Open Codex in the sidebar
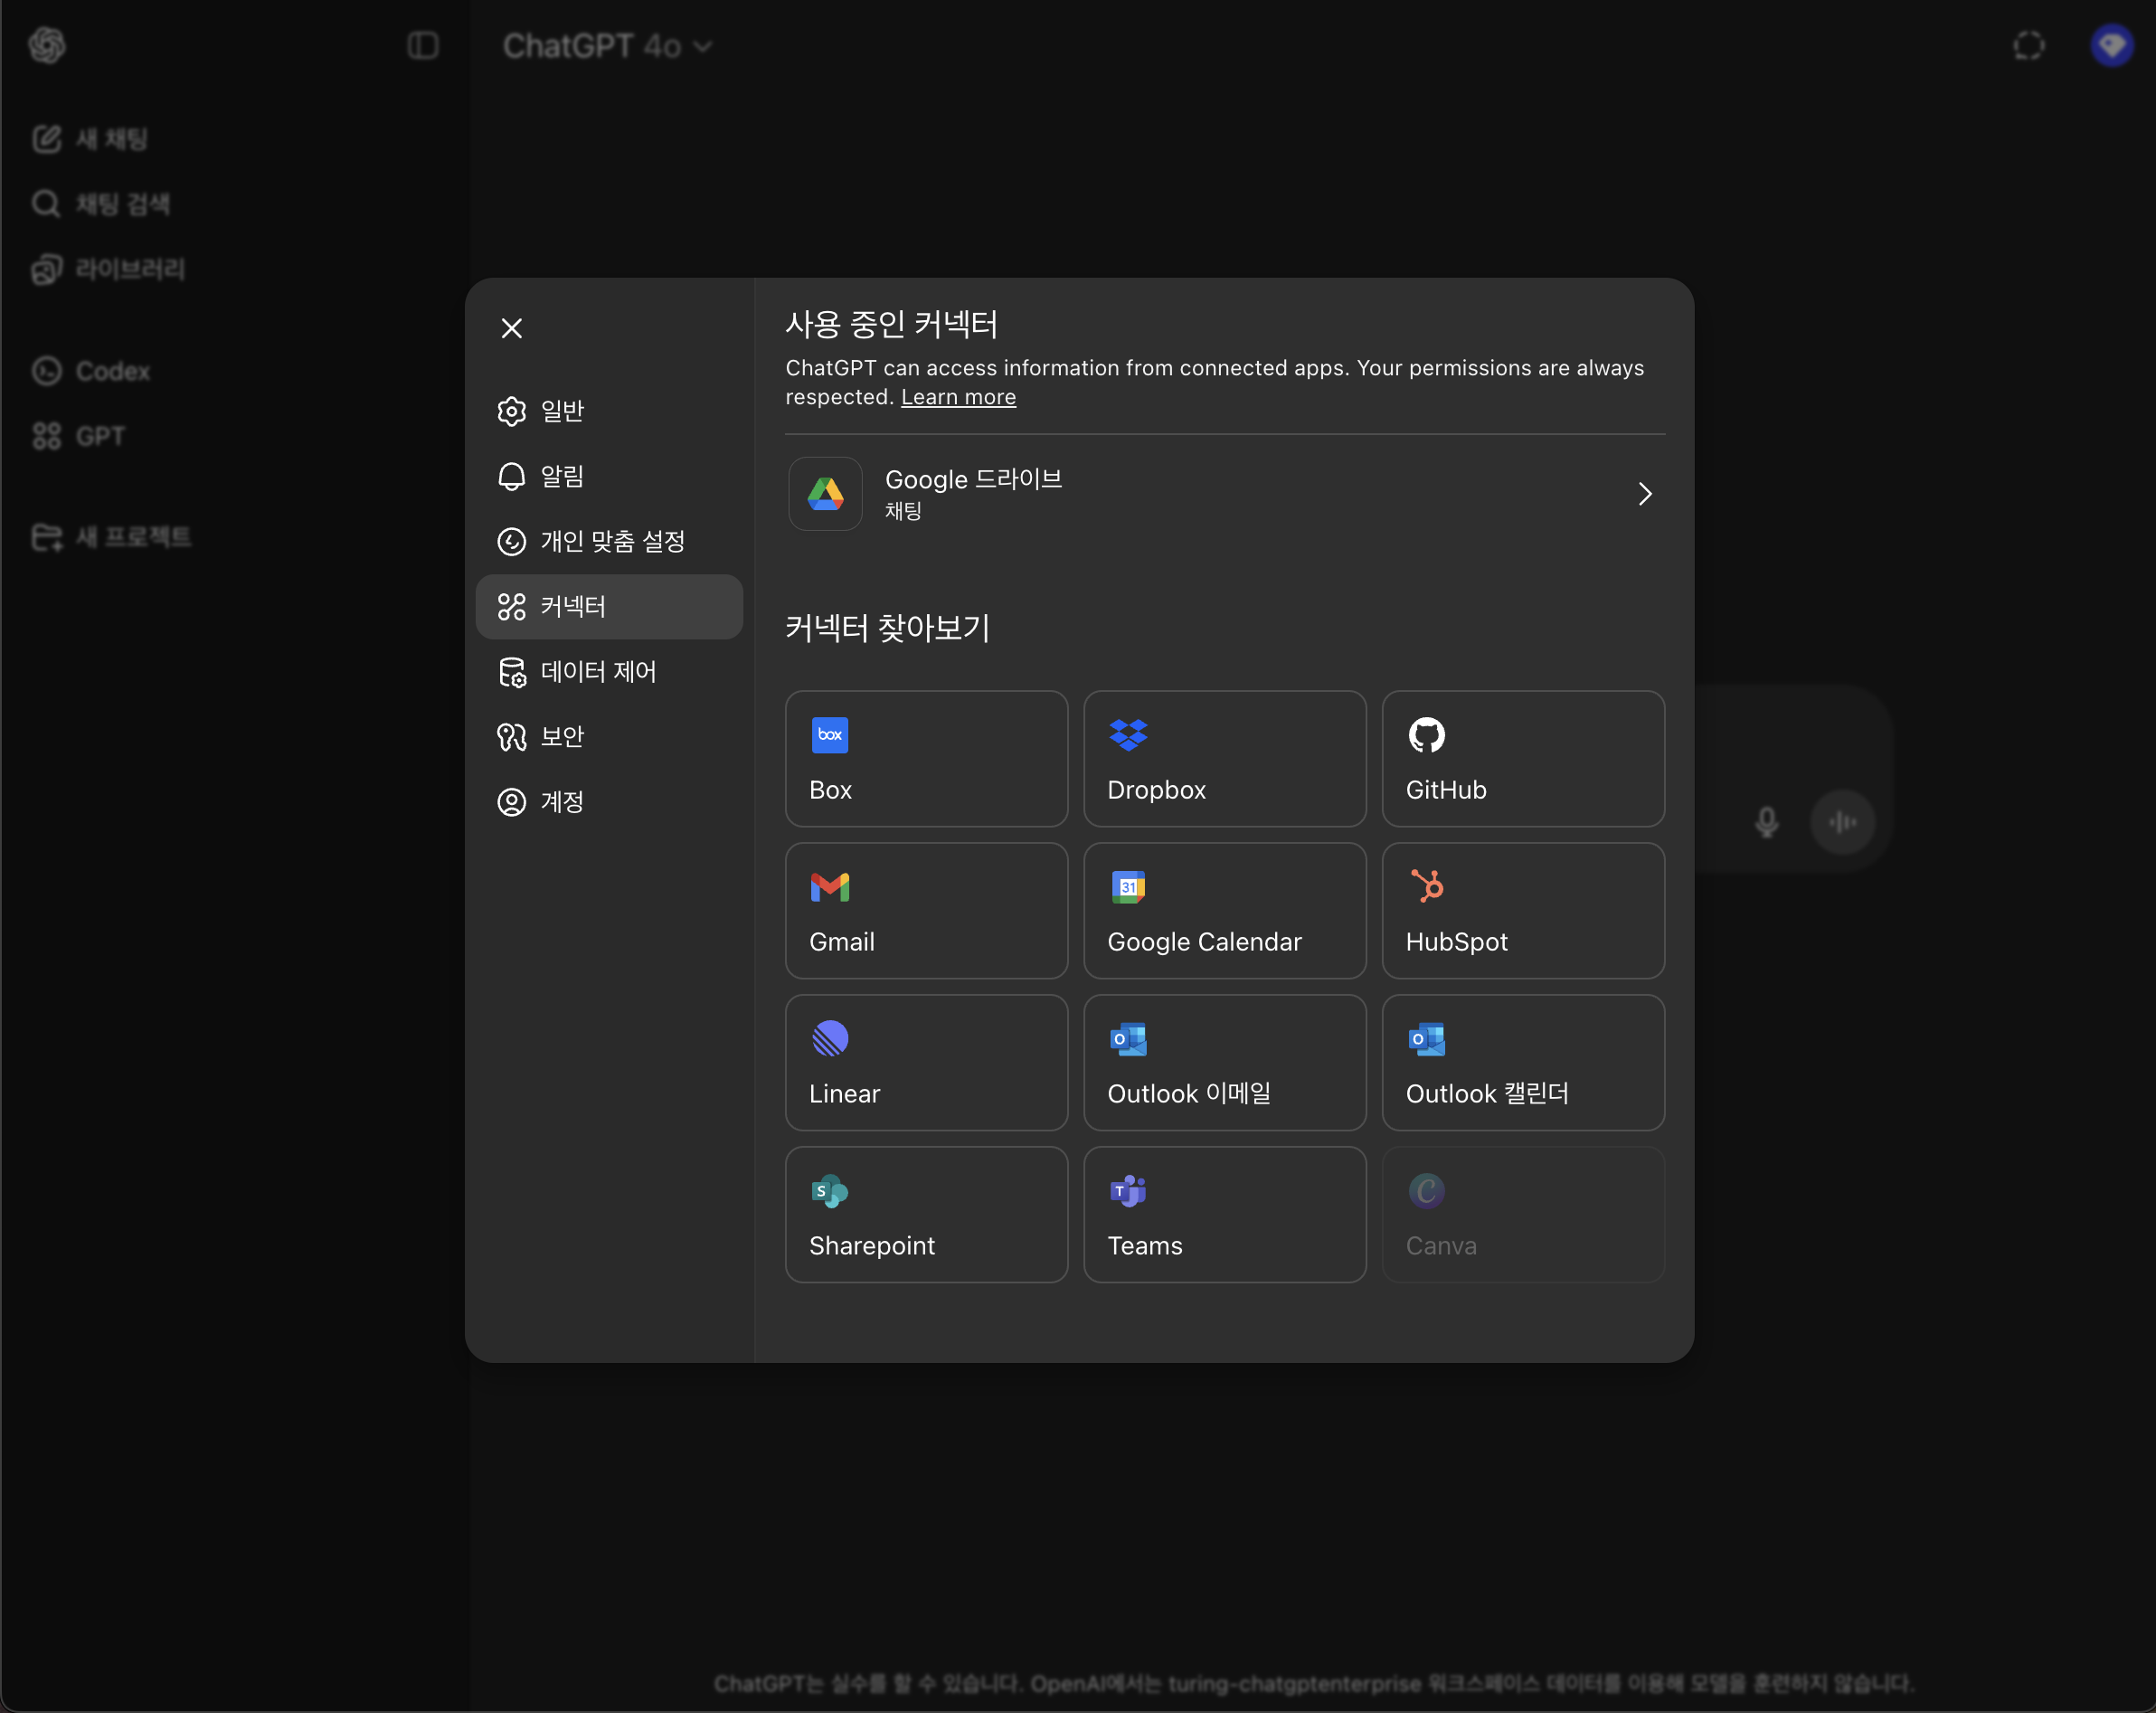This screenshot has height=1713, width=2156. point(91,371)
